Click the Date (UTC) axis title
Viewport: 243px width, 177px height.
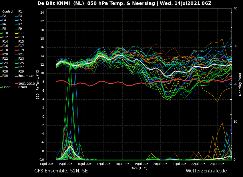[139, 168]
